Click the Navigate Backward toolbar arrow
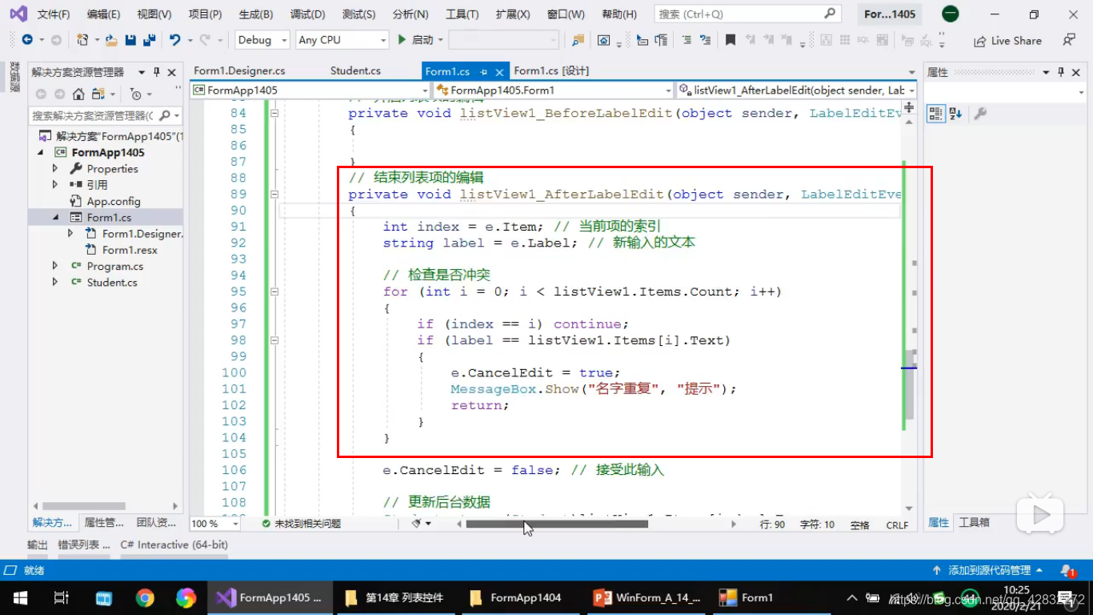This screenshot has width=1093, height=615. pos(27,40)
